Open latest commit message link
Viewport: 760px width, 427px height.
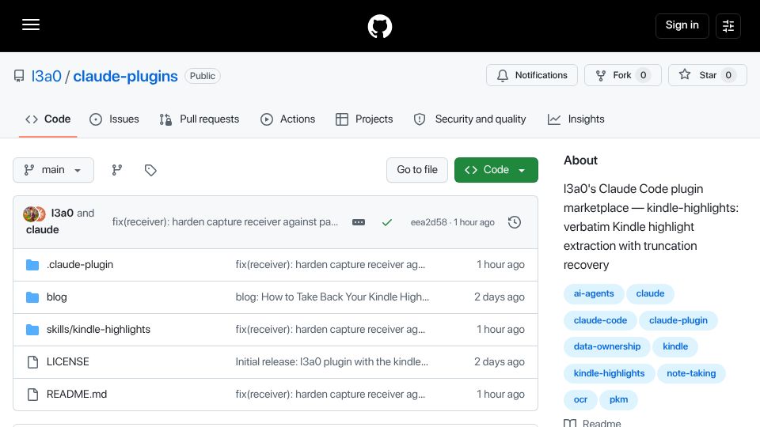pyautogui.click(x=225, y=221)
